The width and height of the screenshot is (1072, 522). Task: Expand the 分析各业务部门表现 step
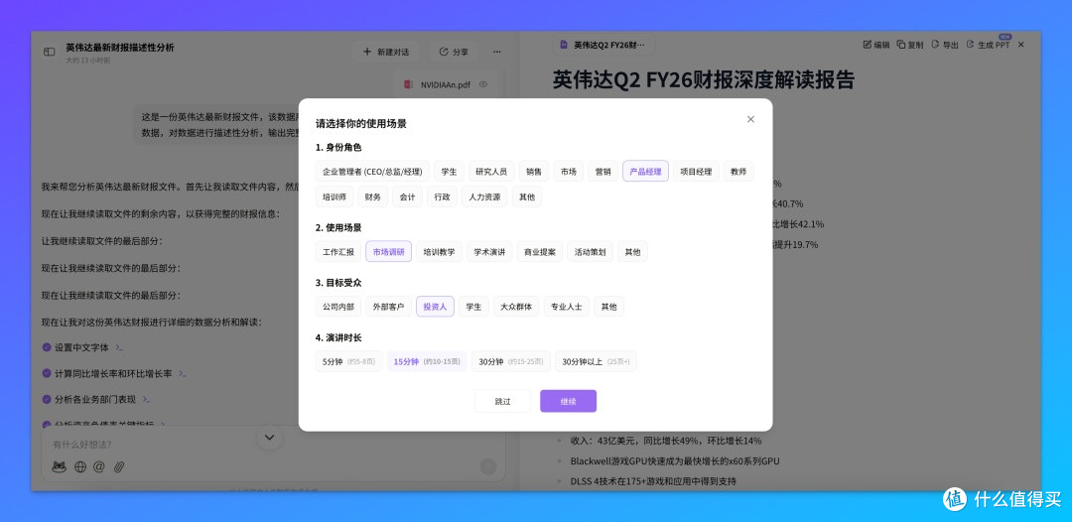coord(146,399)
